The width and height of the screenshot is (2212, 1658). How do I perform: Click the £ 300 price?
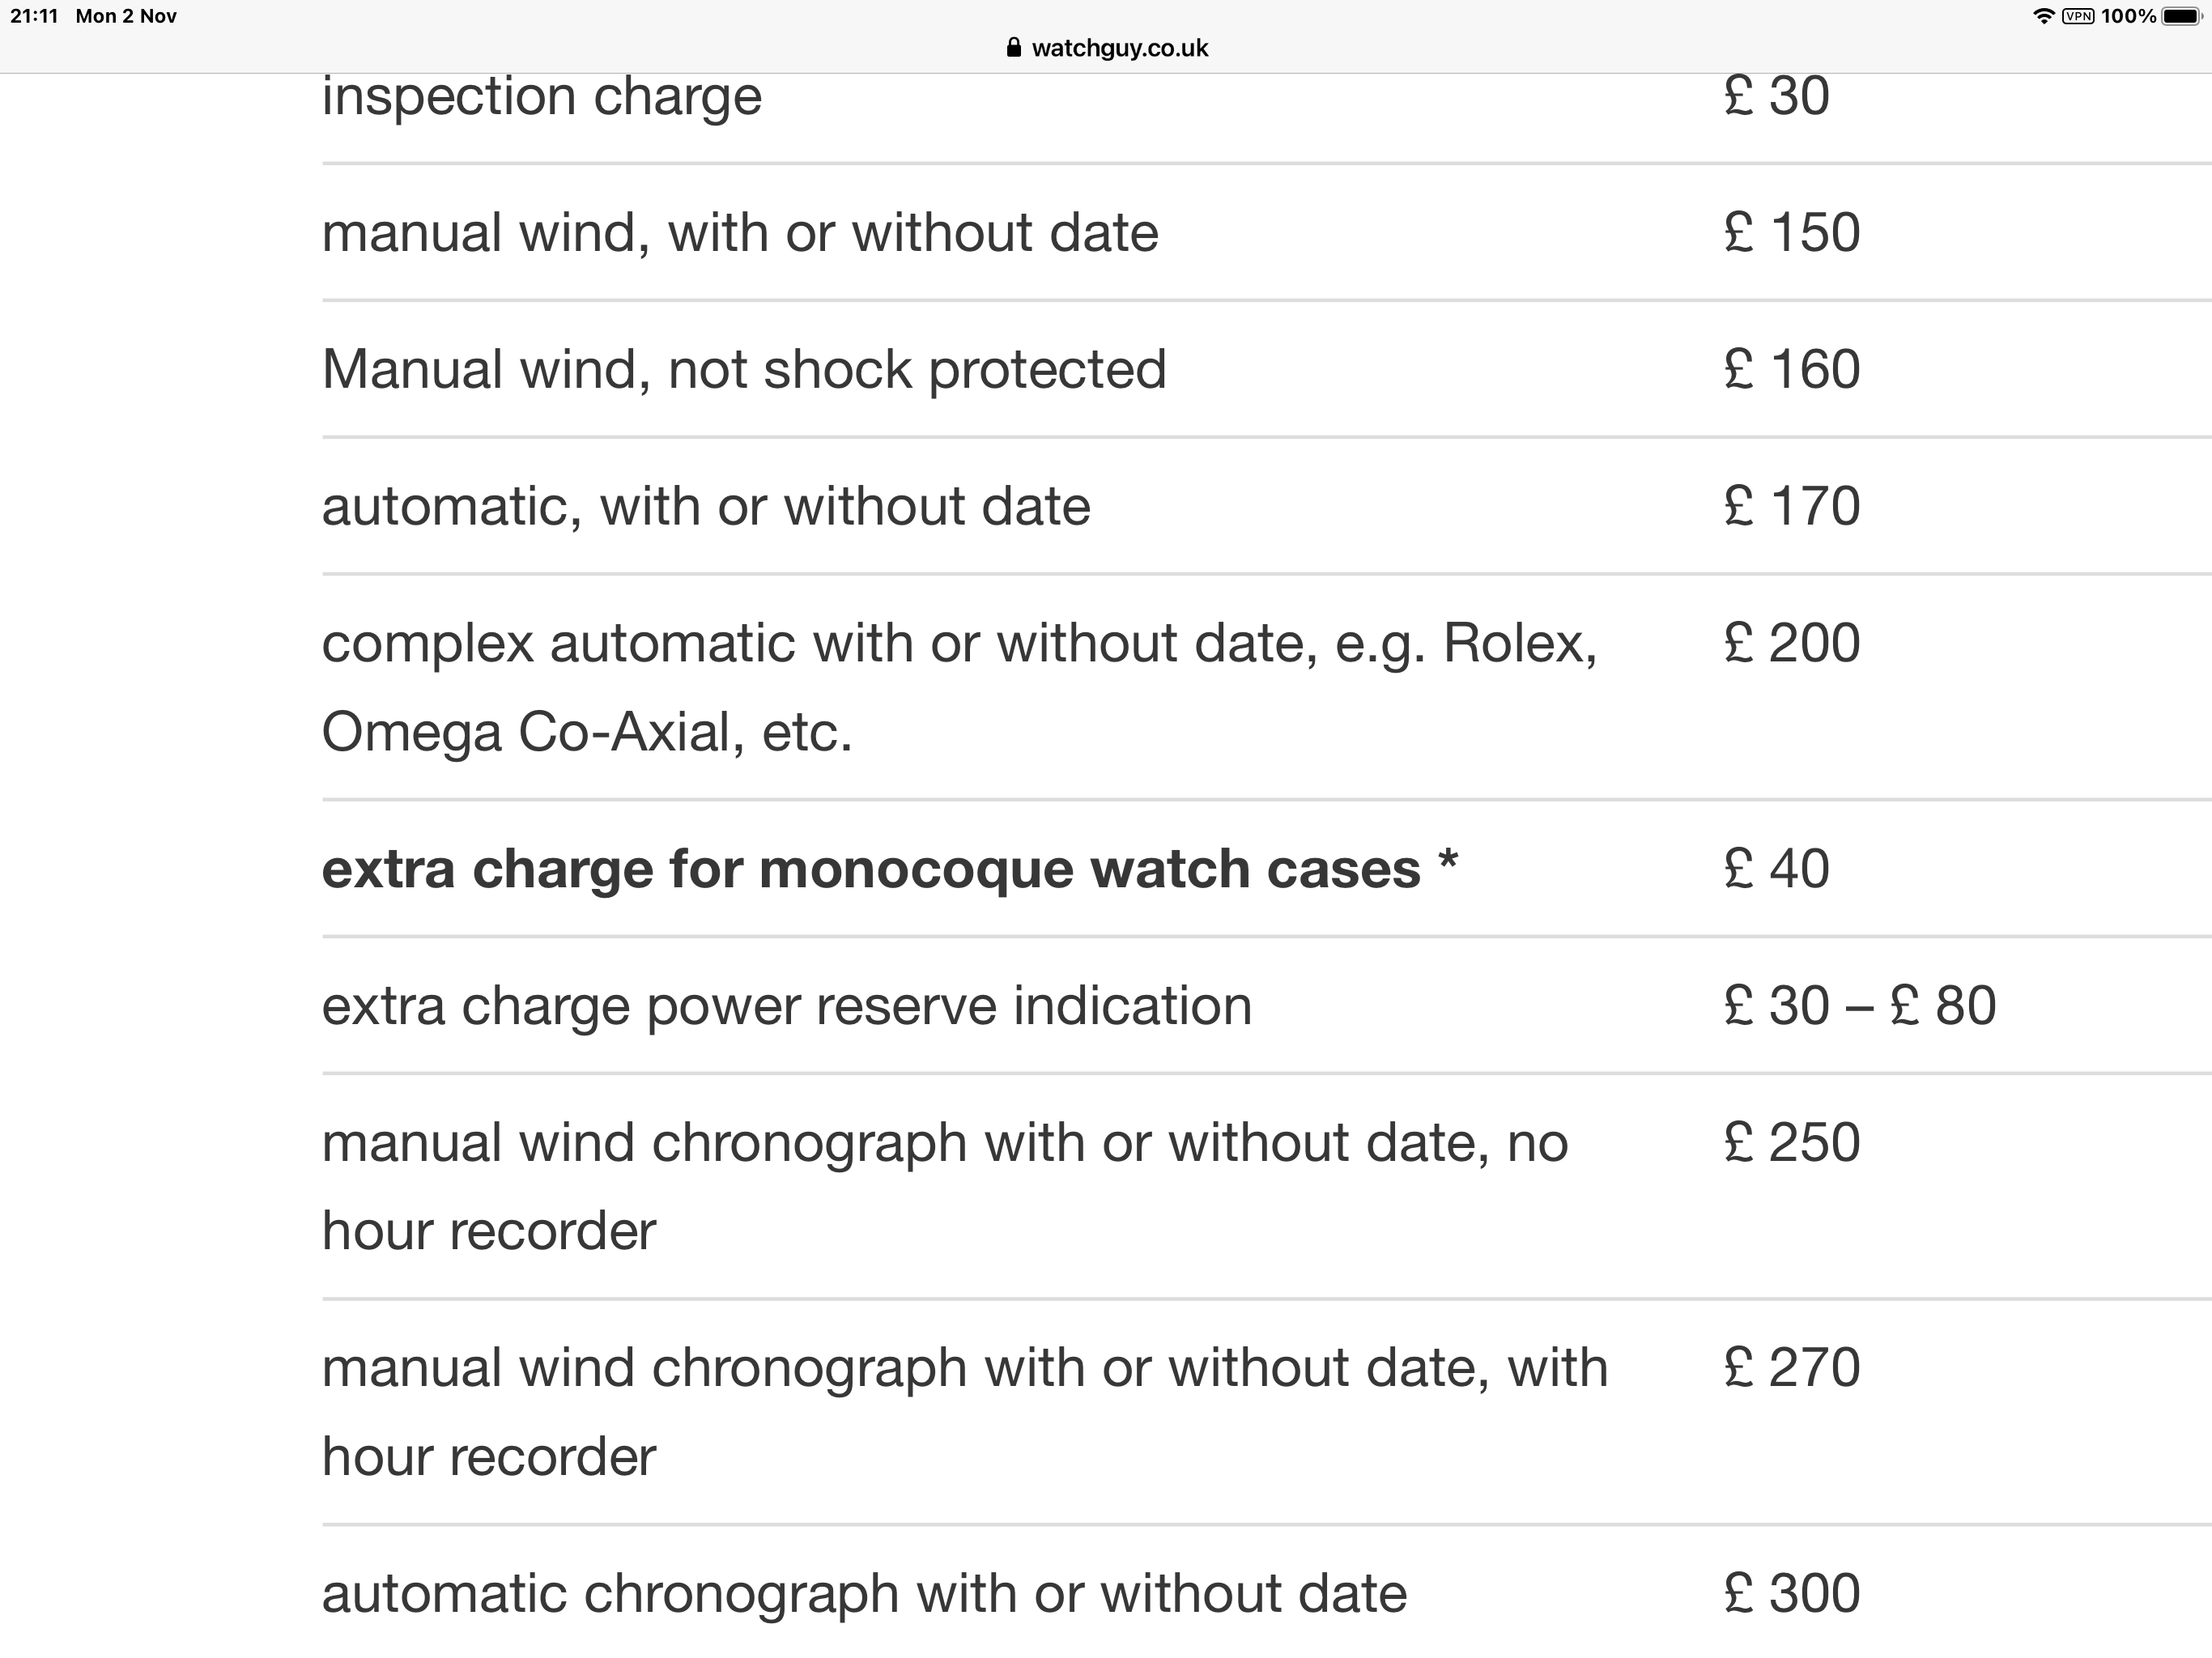[1791, 1594]
